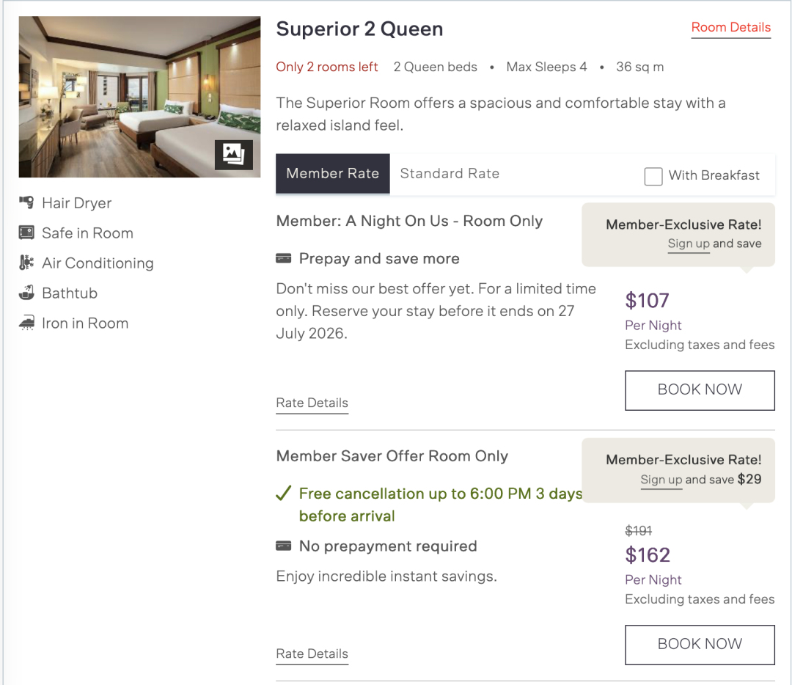Viewport: 792px width, 685px height.
Task: Click the Iron in Room icon
Action: [x=27, y=323]
